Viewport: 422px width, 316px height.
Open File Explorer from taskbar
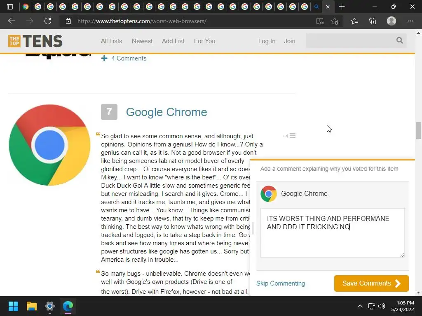tap(31, 306)
